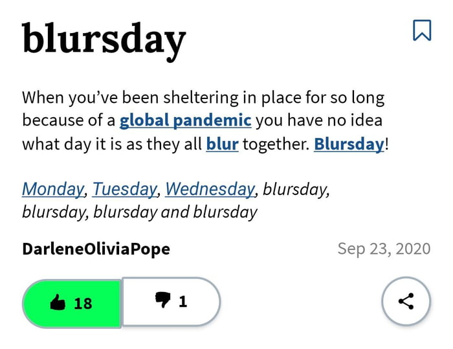Click the 'you have no idea' text
Screen dimensions: 453x349
[x=319, y=120]
